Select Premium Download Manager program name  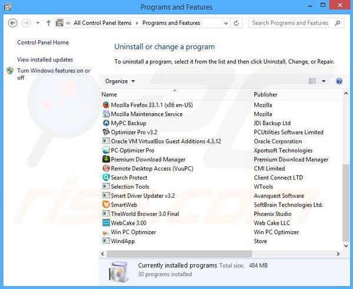point(148,159)
